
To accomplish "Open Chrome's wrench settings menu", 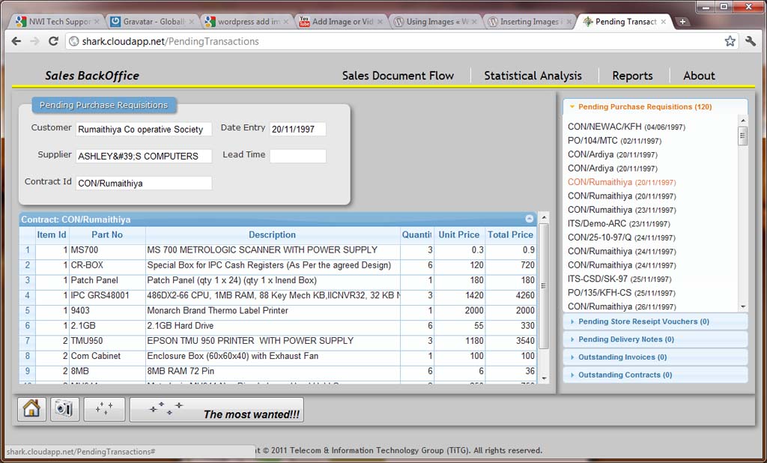I will click(x=751, y=41).
